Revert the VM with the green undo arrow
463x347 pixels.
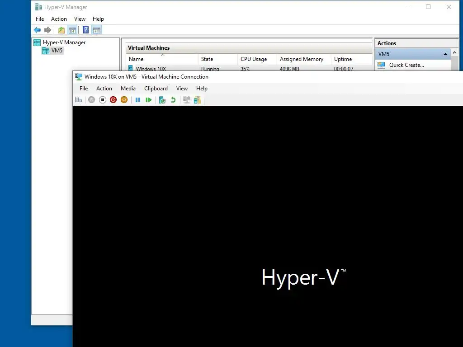click(x=173, y=100)
